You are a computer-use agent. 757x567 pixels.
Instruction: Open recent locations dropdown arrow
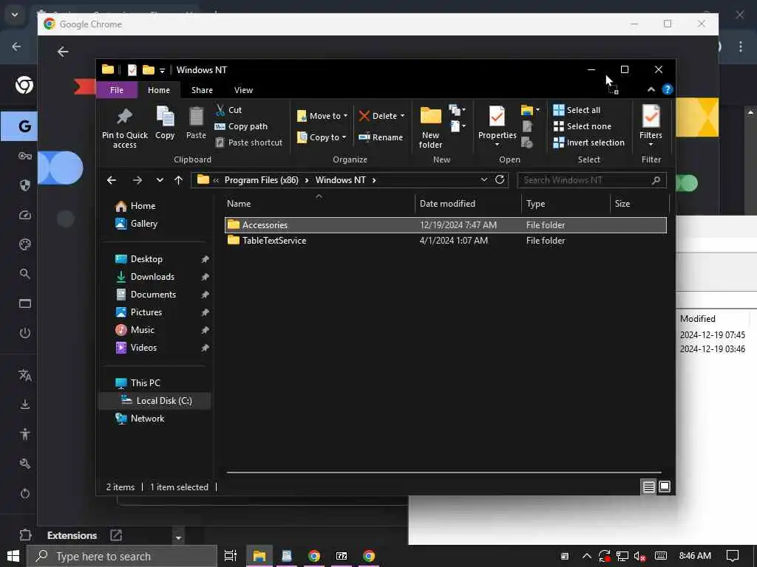[160, 180]
